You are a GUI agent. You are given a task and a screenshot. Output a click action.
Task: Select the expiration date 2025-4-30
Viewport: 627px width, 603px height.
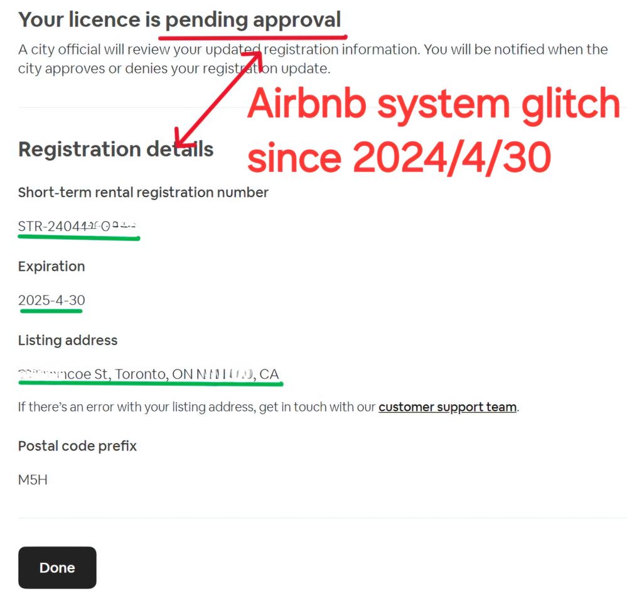point(51,300)
